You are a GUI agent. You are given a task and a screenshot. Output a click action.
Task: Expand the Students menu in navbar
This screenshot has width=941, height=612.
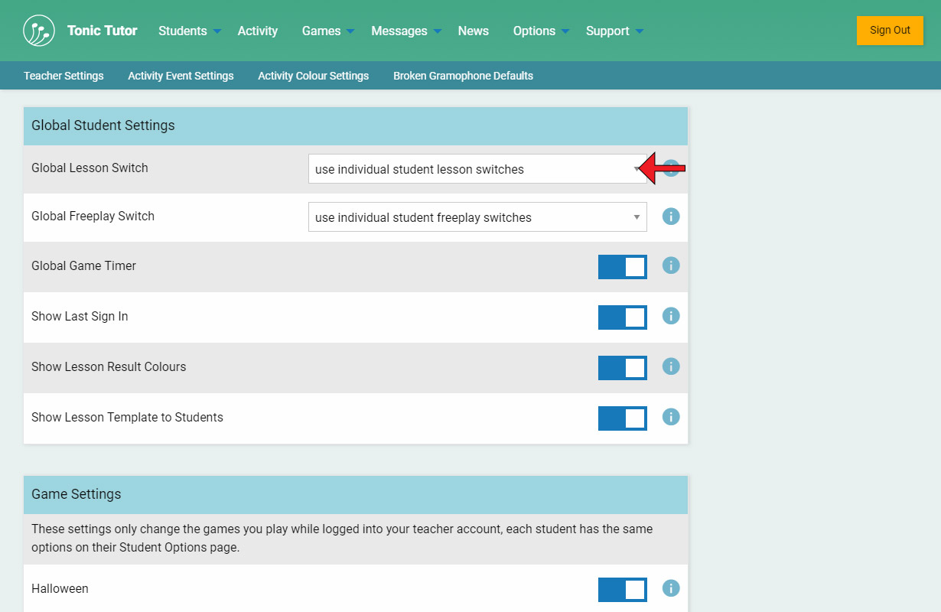click(x=189, y=31)
